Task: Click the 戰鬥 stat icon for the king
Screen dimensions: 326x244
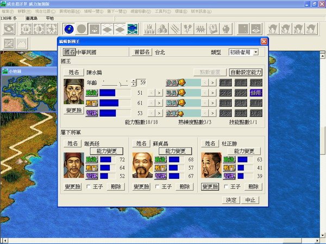Action: click(x=92, y=102)
